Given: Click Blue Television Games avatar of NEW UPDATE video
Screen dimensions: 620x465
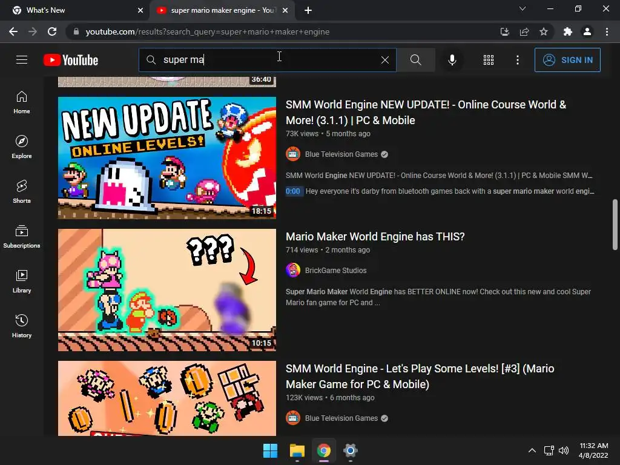Looking at the screenshot, I should (x=293, y=154).
